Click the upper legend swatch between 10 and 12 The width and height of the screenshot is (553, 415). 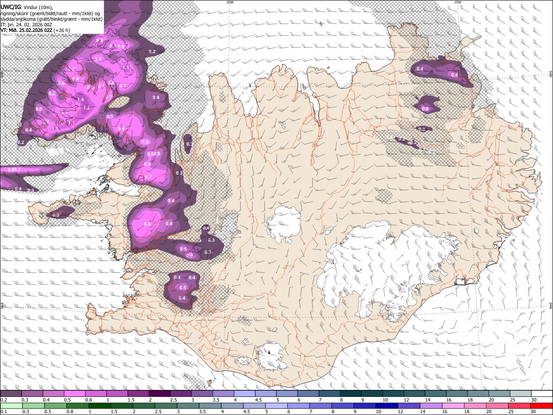coord(393,394)
